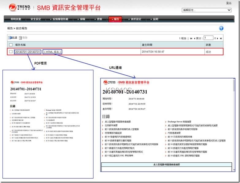Jump to last page arrow icon
The image size is (240, 183).
[x=221, y=38]
